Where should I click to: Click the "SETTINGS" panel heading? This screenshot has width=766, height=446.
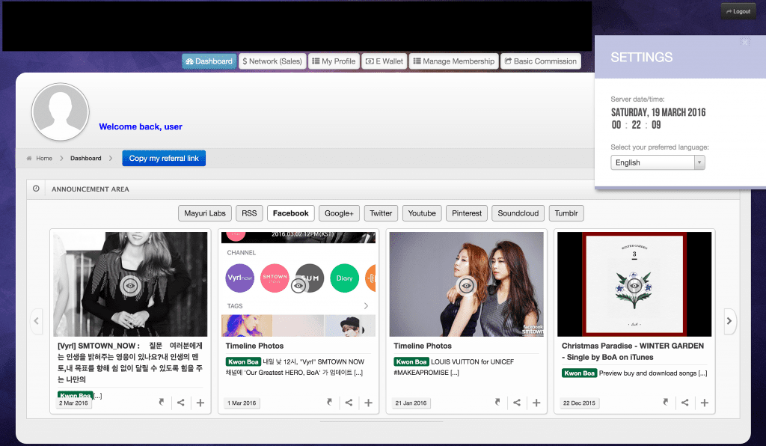click(641, 57)
